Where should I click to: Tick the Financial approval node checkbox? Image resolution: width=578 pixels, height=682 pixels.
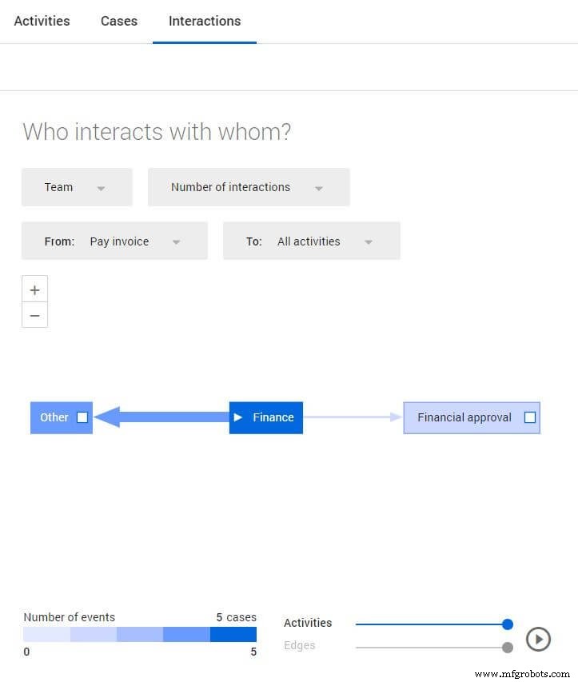pos(529,417)
